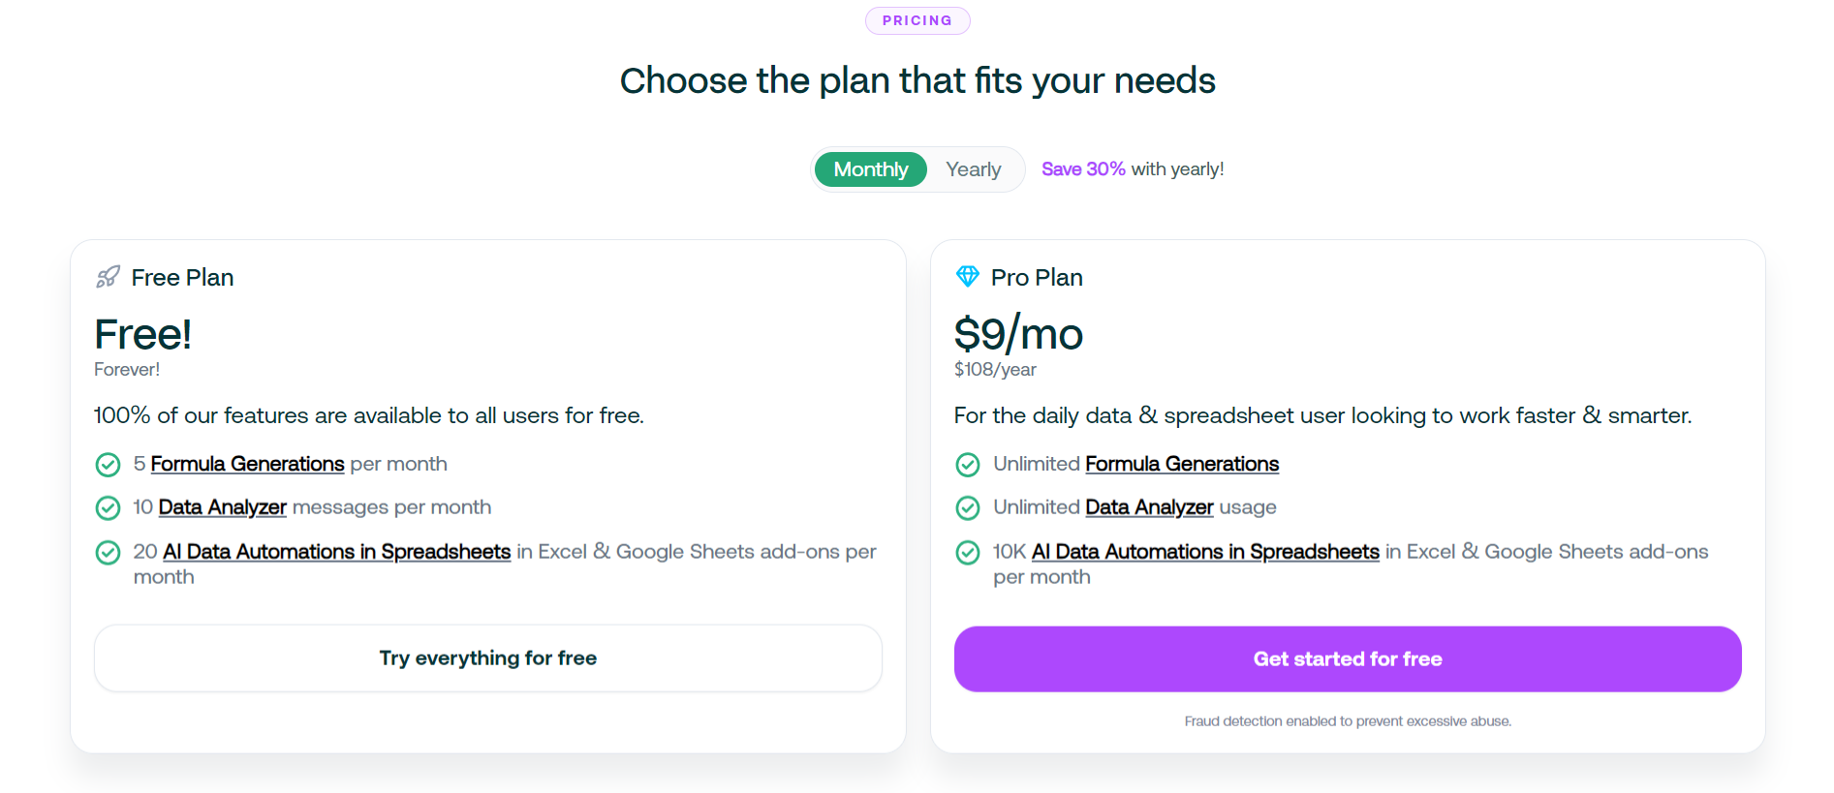Click the checkmark icon next to 5 Formula Generations
This screenshot has height=793, width=1834.
(x=108, y=465)
